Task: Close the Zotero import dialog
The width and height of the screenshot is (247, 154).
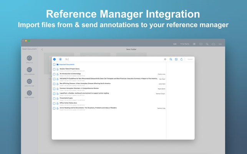Action: [54, 59]
